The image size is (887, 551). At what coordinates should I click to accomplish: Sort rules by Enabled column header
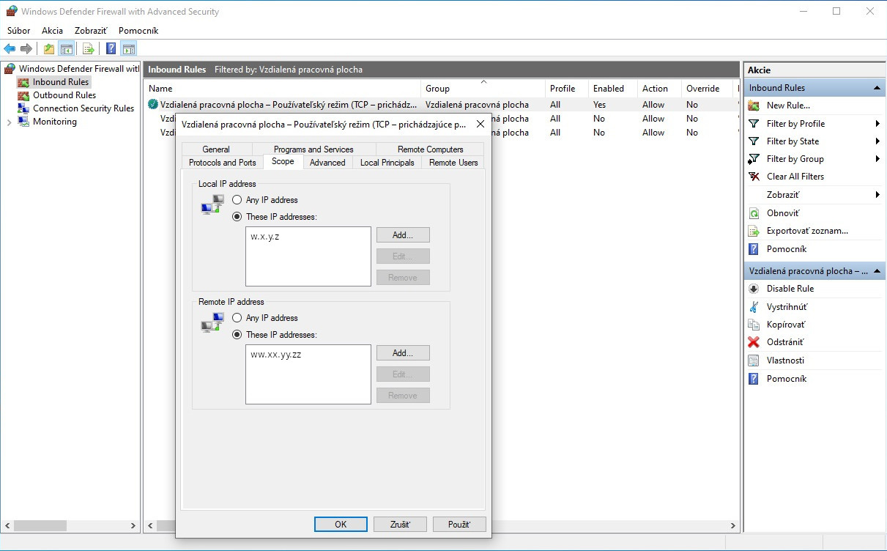coord(613,89)
